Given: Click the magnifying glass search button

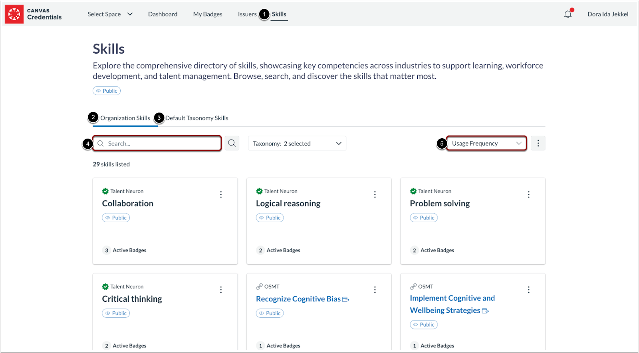Looking at the screenshot, I should [x=232, y=143].
